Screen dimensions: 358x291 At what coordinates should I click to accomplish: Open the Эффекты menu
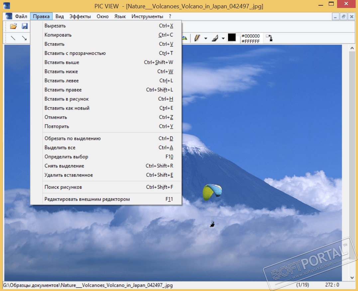[80, 16]
